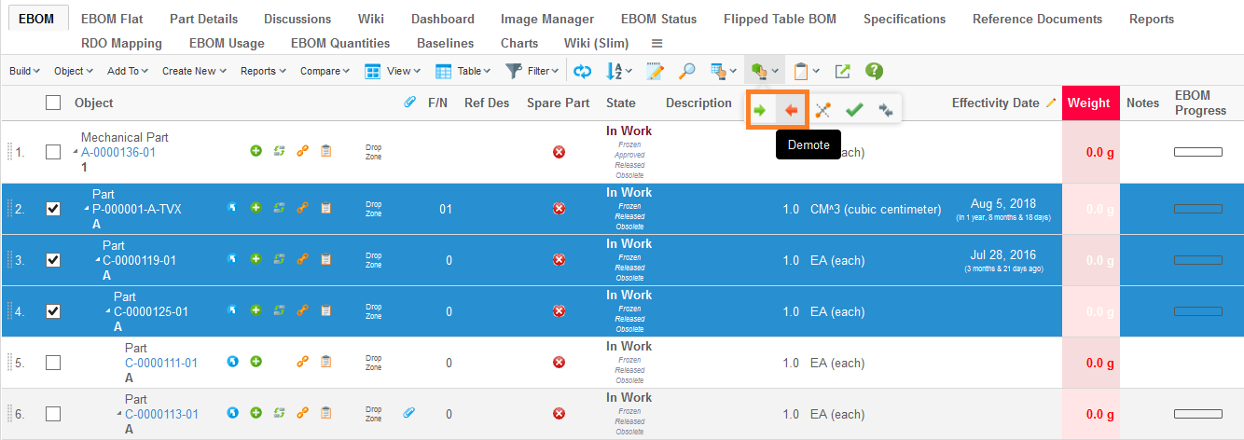Click the export icon with green arrow
The image size is (1244, 440).
pyautogui.click(x=842, y=71)
